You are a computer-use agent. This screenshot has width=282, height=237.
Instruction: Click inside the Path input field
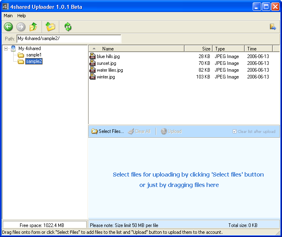point(69,38)
